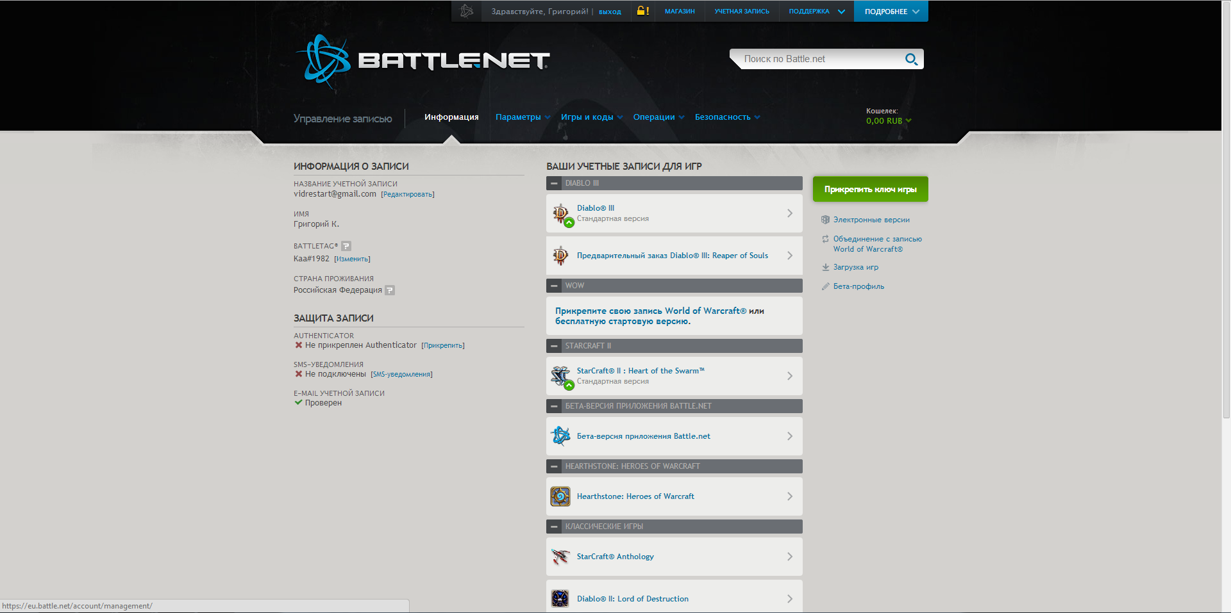The width and height of the screenshot is (1231, 613).
Task: Open the ПОДДЕРЖКА dropdown in the top bar
Action: [x=816, y=12]
